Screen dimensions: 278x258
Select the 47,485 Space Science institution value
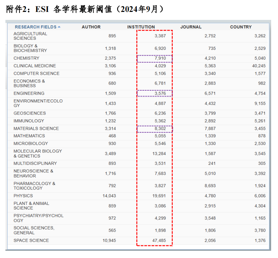[x=159, y=241]
